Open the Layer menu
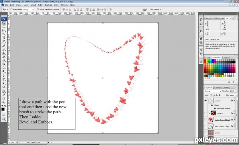239x145 pixels. (26, 5)
